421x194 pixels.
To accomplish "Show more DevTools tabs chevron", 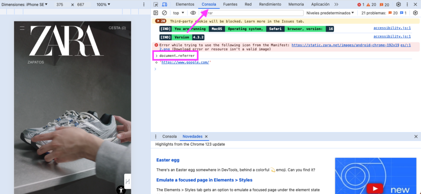I will [336, 5].
